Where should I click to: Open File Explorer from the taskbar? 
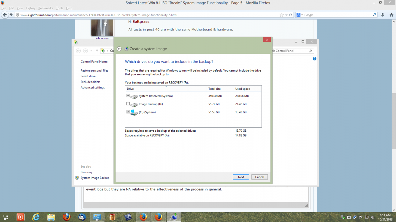pyautogui.click(x=51, y=217)
